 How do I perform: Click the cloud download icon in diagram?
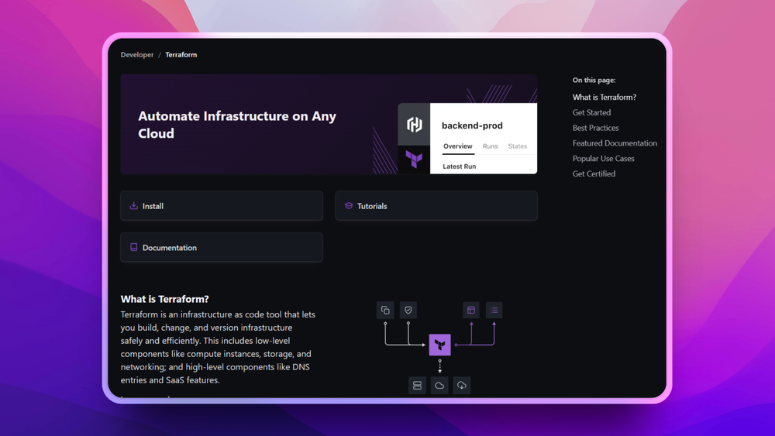(x=462, y=386)
